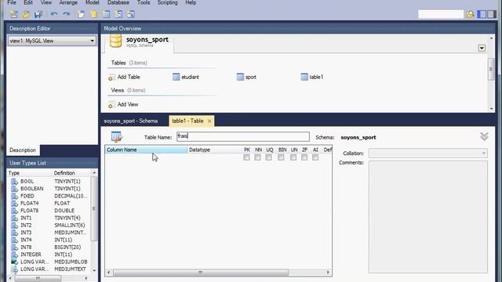Click into the Table Name input field

tap(243, 136)
